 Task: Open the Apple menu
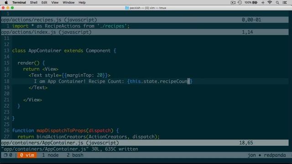point(6,2)
